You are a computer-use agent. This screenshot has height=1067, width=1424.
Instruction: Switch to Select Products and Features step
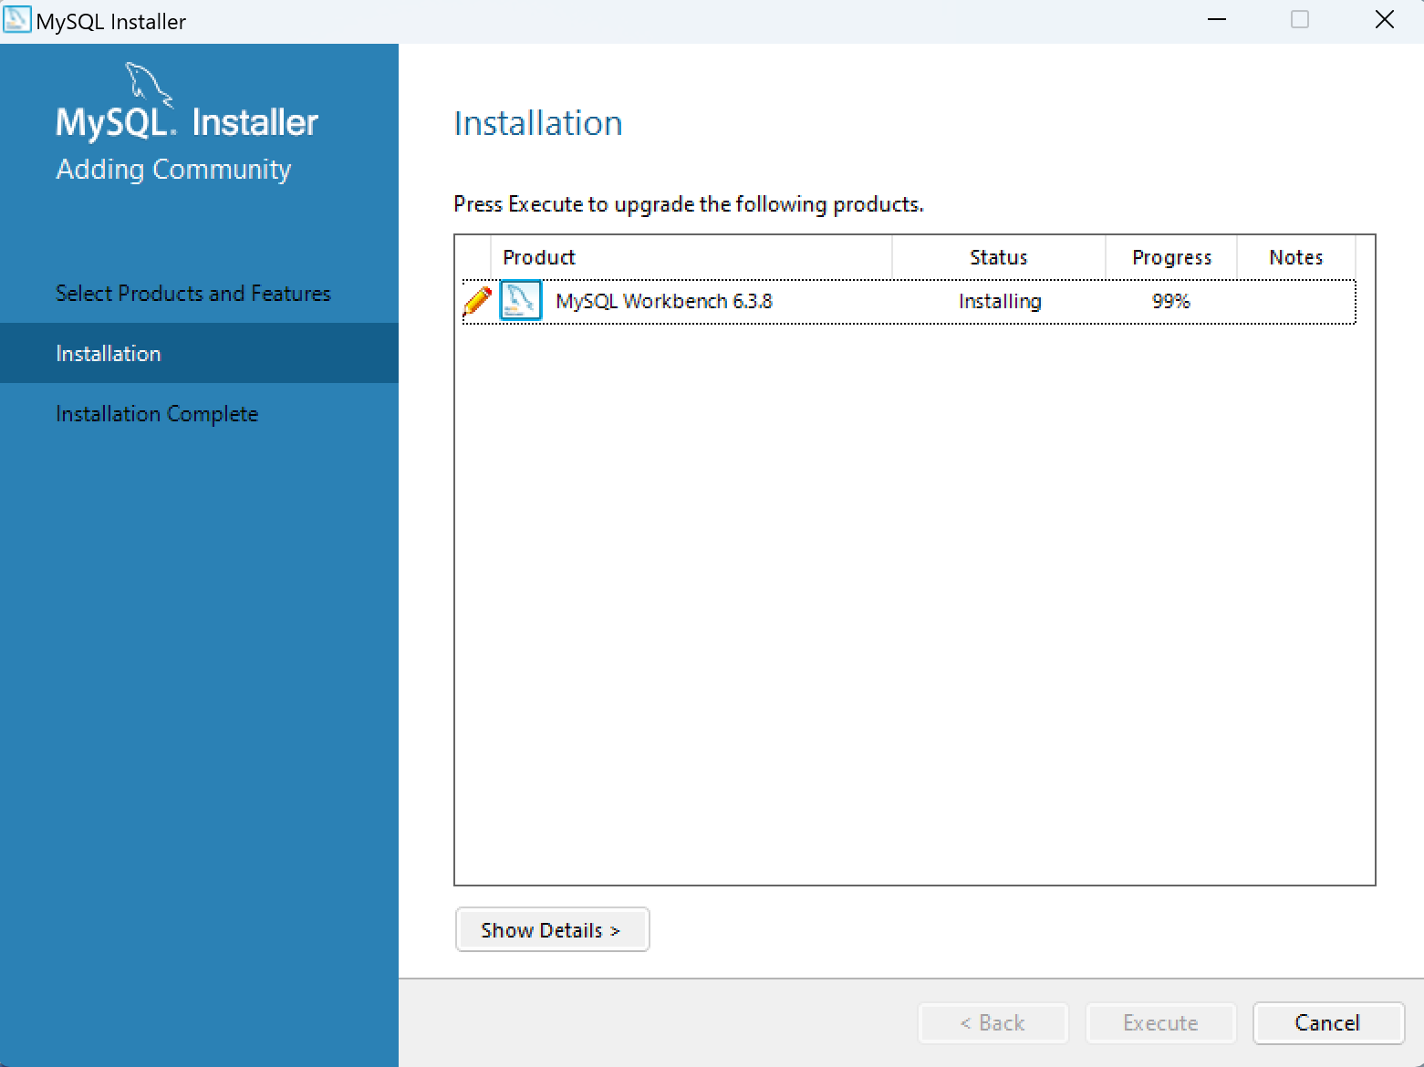point(193,293)
